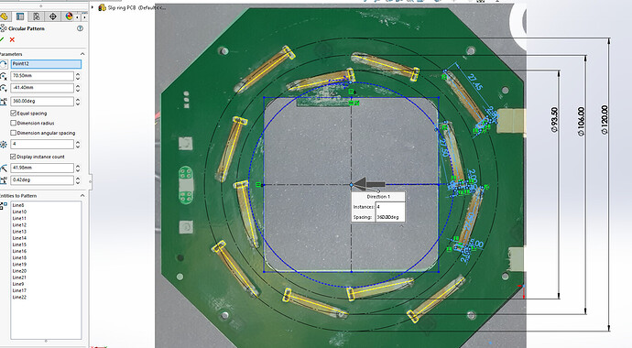Viewport: 632px width, 348px height.
Task: Select Line13 in Entities to Pattern list
Action: (19, 232)
